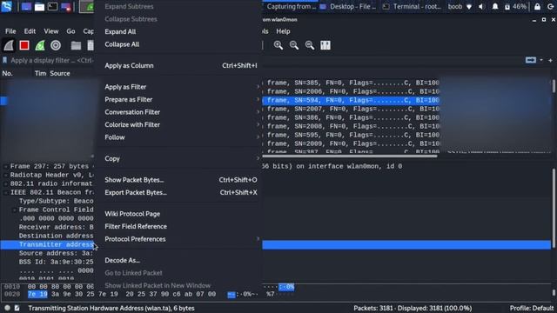
Task: Check battery indicator showing 46%
Action: pos(515,7)
